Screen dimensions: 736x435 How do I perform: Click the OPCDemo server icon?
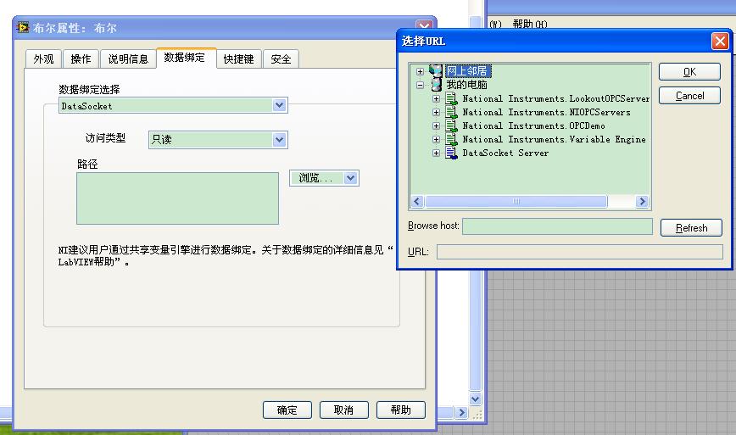[x=451, y=125]
